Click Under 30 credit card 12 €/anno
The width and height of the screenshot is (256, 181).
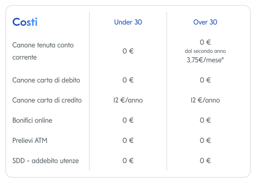[128, 100]
